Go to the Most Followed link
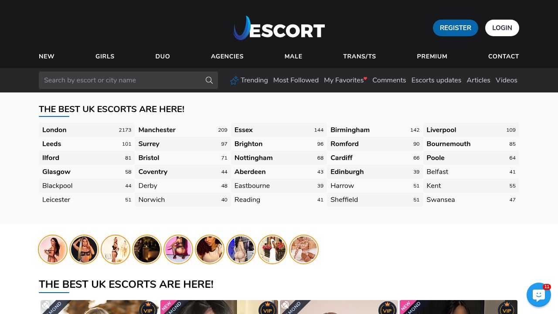The width and height of the screenshot is (558, 314). 296,80
